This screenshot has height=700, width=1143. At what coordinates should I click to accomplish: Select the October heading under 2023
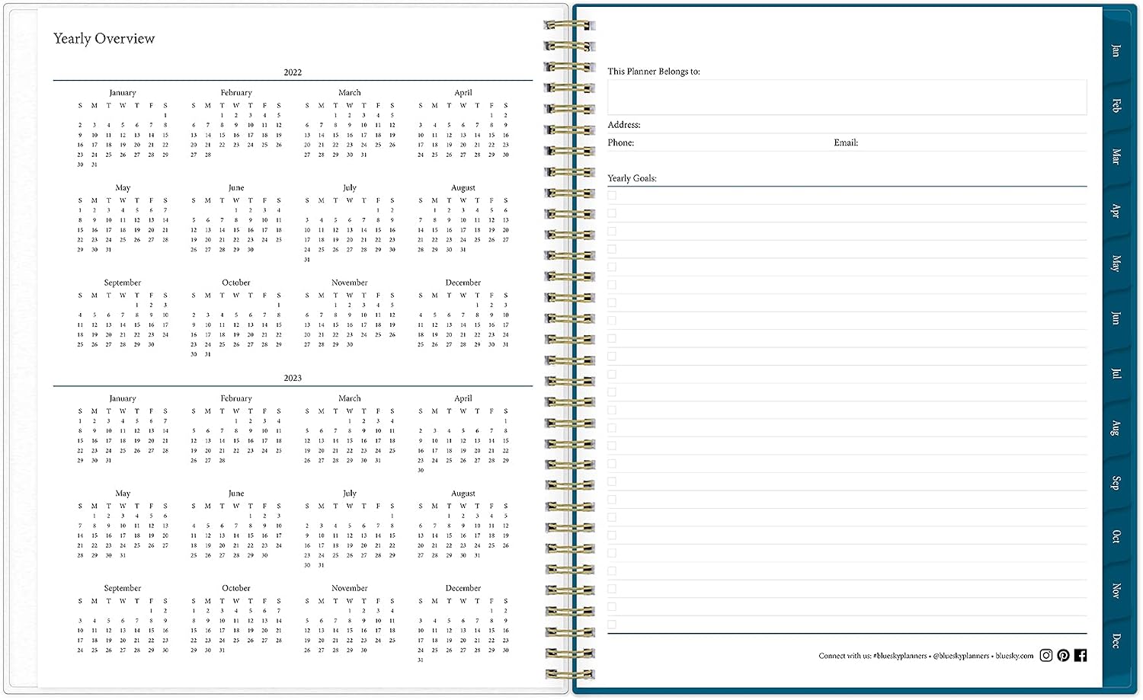(x=236, y=588)
